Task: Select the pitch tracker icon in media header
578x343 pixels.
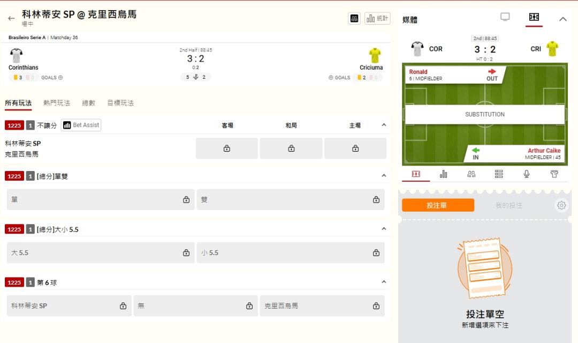Action: click(534, 17)
